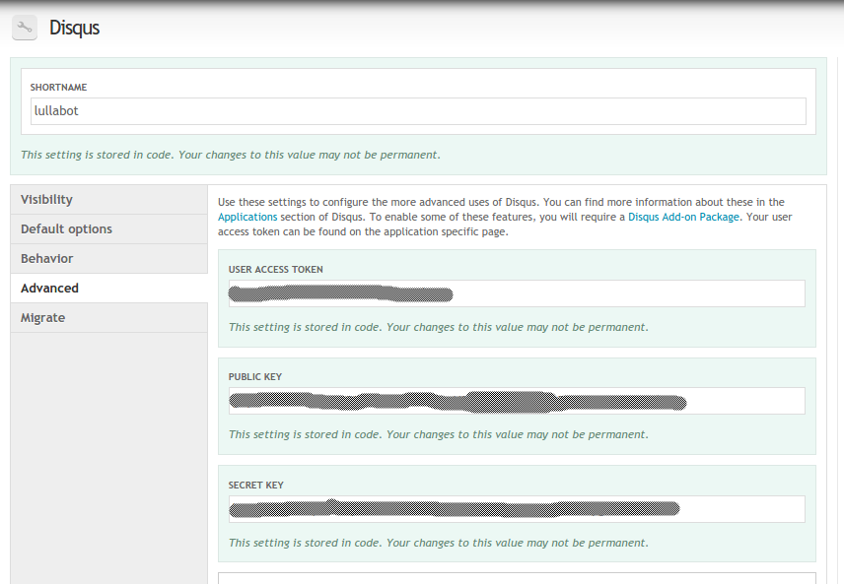844x584 pixels.
Task: Click into the Public Key field
Action: click(517, 401)
